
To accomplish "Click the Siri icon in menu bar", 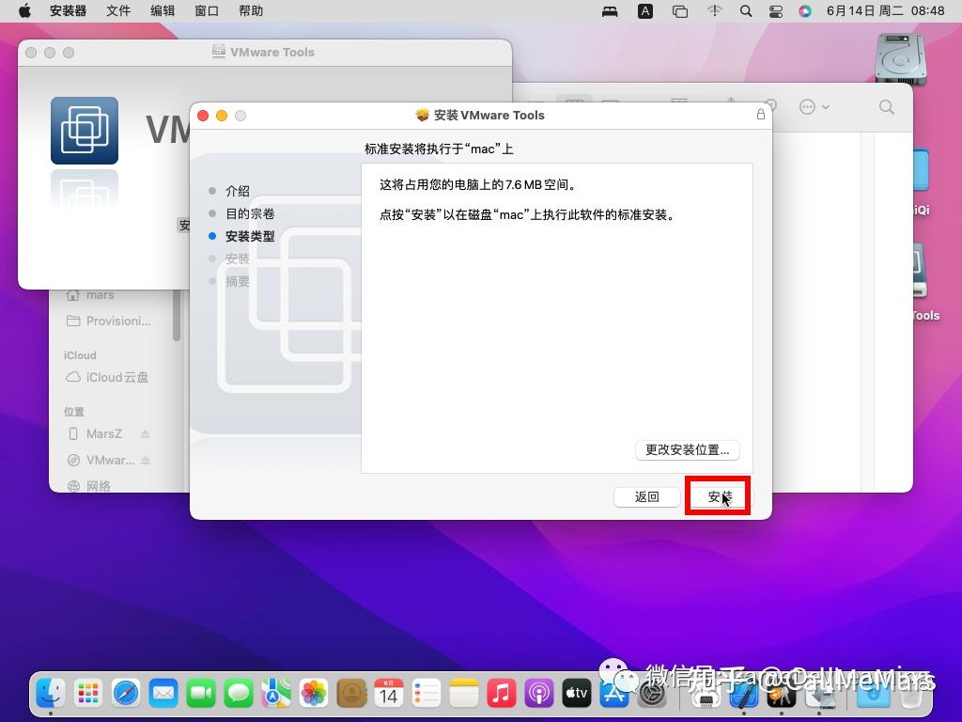I will point(804,11).
